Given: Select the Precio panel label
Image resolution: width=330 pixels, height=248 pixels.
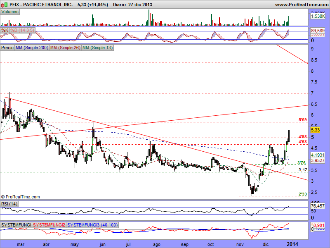Looking at the screenshot, I should 7,48.
